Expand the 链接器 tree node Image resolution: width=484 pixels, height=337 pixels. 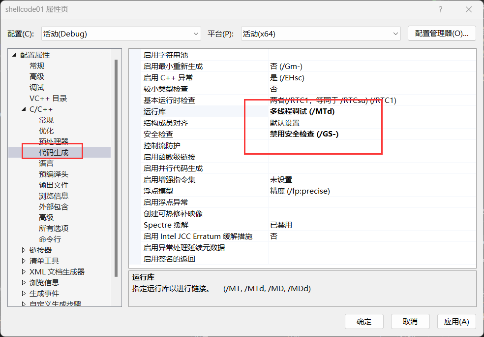pos(24,250)
